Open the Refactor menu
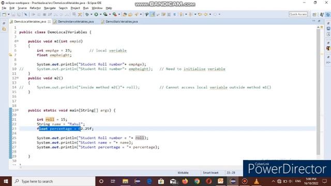The width and height of the screenshot is (331, 186). pyautogui.click(x=35, y=8)
